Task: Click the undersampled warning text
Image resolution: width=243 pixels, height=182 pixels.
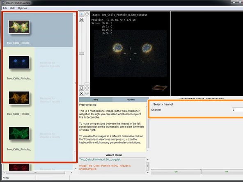Action: pyautogui.click(x=105, y=167)
